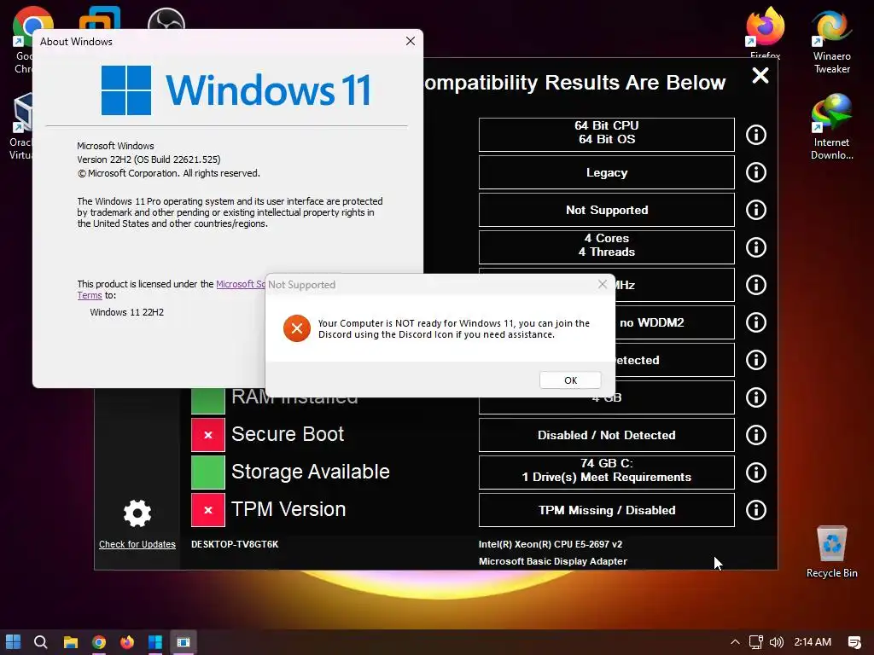Open Internet Download Manager desktop shortcut
This screenshot has width=874, height=655.
click(831, 127)
